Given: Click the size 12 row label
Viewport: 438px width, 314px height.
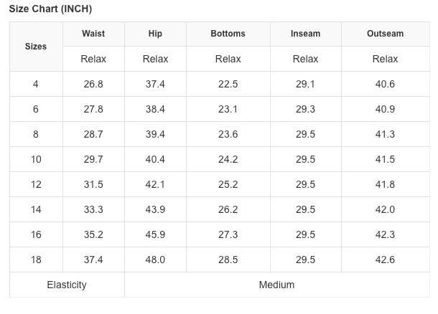Looking at the screenshot, I should 36,184.
